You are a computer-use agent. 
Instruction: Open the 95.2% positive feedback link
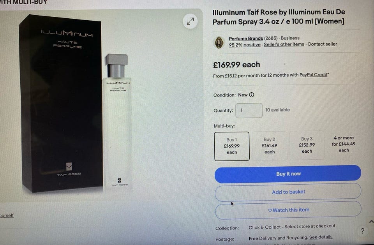coord(245,45)
